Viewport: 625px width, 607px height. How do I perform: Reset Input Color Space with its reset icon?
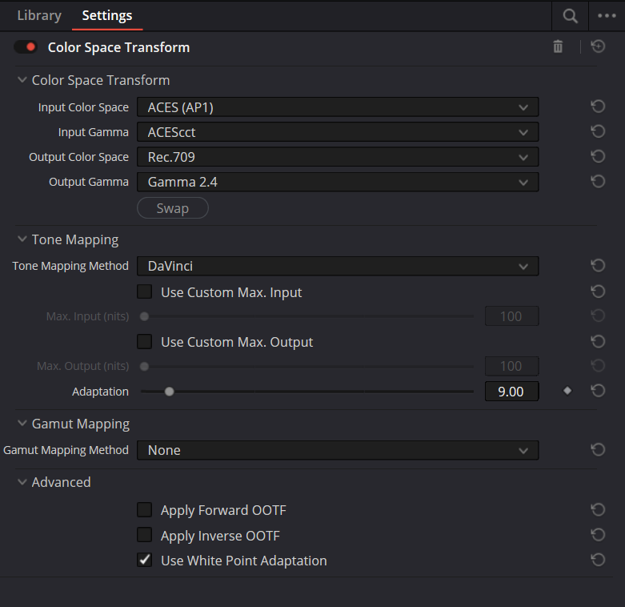(x=598, y=107)
